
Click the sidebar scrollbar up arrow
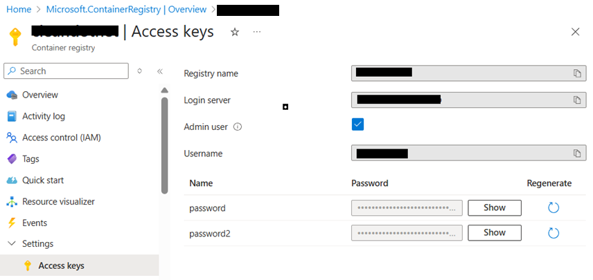(164, 91)
